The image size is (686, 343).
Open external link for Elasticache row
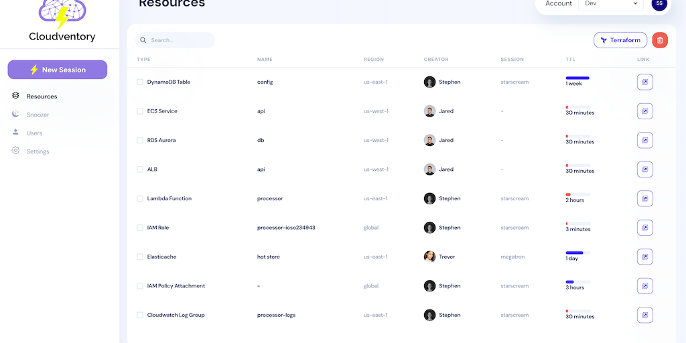click(644, 257)
